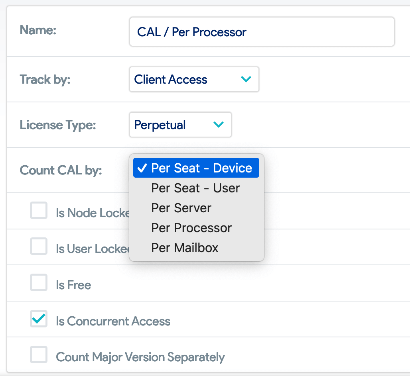Image resolution: width=410 pixels, height=376 pixels.
Task: Click the Is Concurrent Access label
Action: coord(113,321)
